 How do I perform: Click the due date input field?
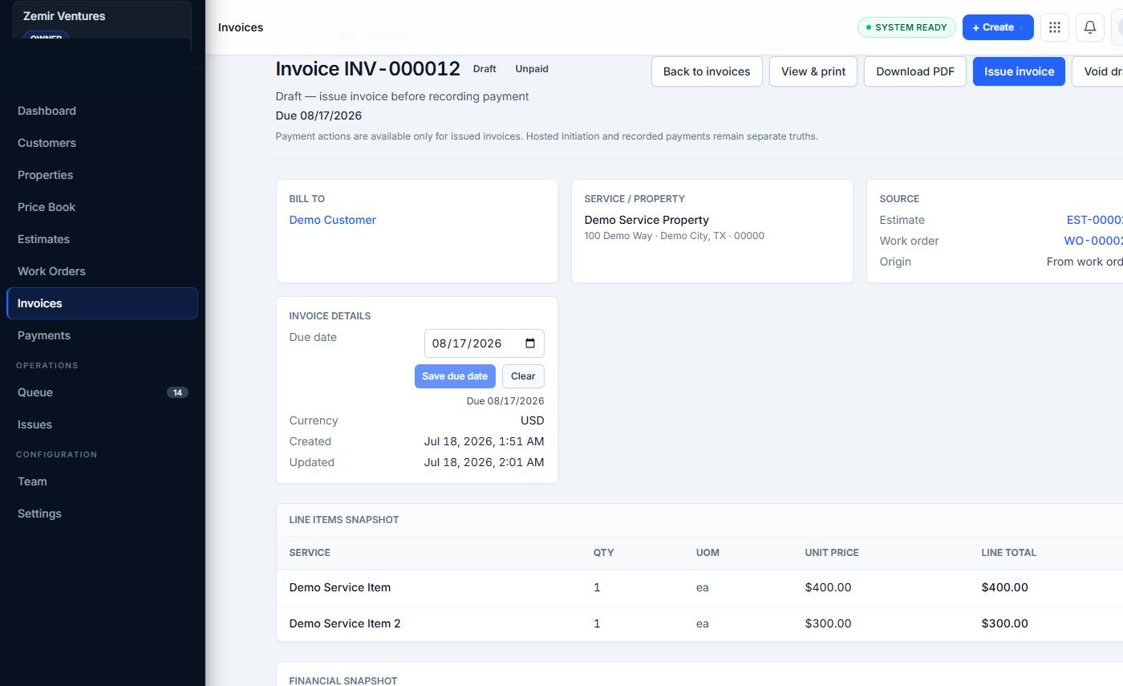point(484,343)
